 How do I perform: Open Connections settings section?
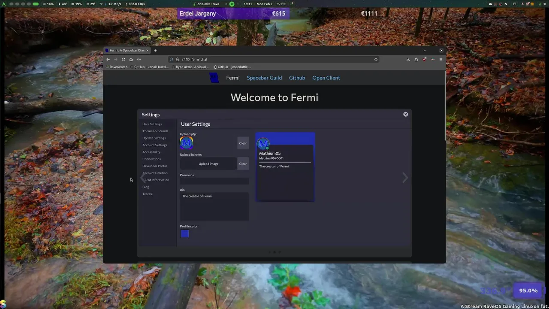[151, 159]
